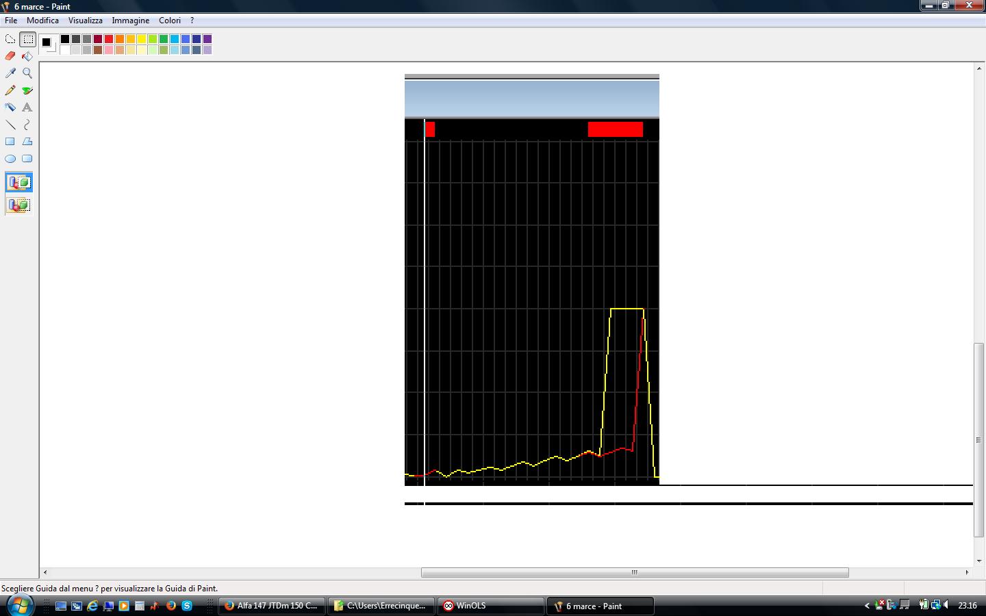Open the Colori menu
The height and width of the screenshot is (616, 986).
[x=170, y=21]
